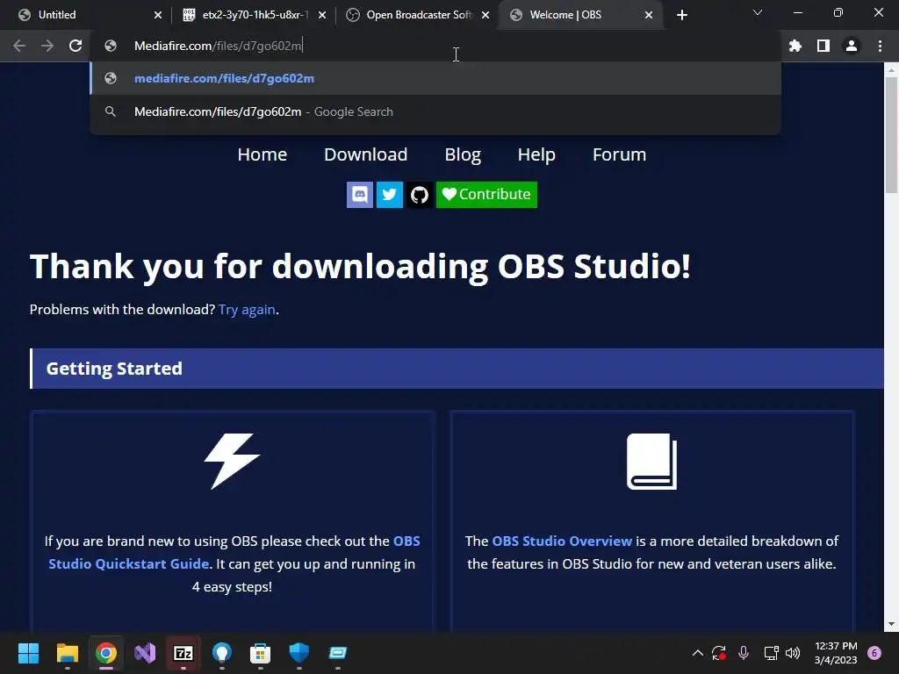This screenshot has width=899, height=674.
Task: Click the tray sync status icon
Action: 719,653
